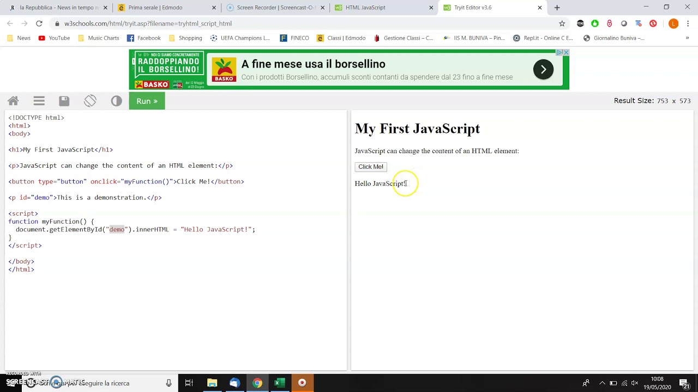Open Excel from the taskbar
The width and height of the screenshot is (698, 392).
[x=279, y=383]
